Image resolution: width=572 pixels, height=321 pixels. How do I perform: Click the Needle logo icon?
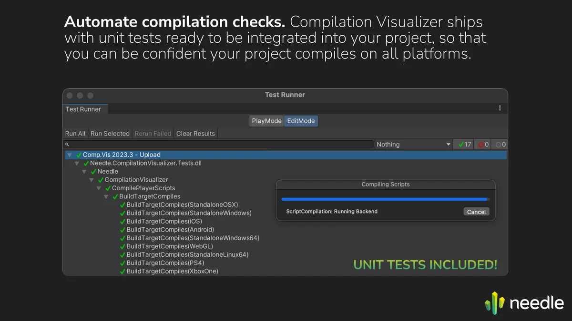click(494, 303)
